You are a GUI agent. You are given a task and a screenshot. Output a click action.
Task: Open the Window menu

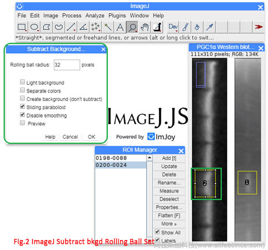pos(140,16)
